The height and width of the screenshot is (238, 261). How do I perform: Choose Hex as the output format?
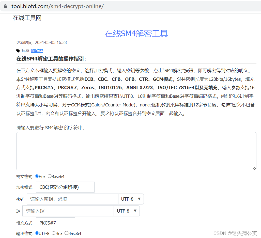[x=54, y=233]
